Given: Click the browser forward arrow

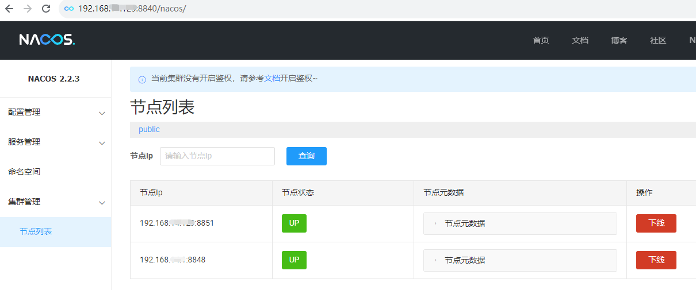Looking at the screenshot, I should [x=27, y=9].
